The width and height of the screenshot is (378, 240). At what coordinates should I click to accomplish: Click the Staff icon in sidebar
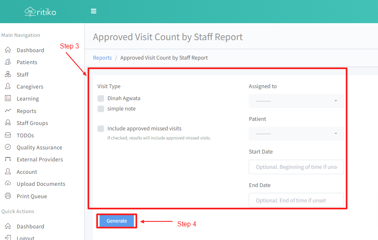point(8,74)
